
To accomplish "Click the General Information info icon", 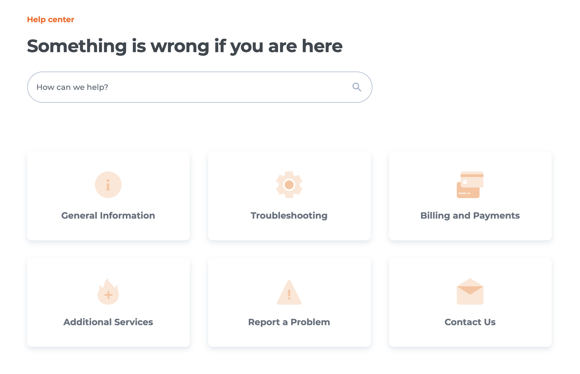I will [108, 185].
